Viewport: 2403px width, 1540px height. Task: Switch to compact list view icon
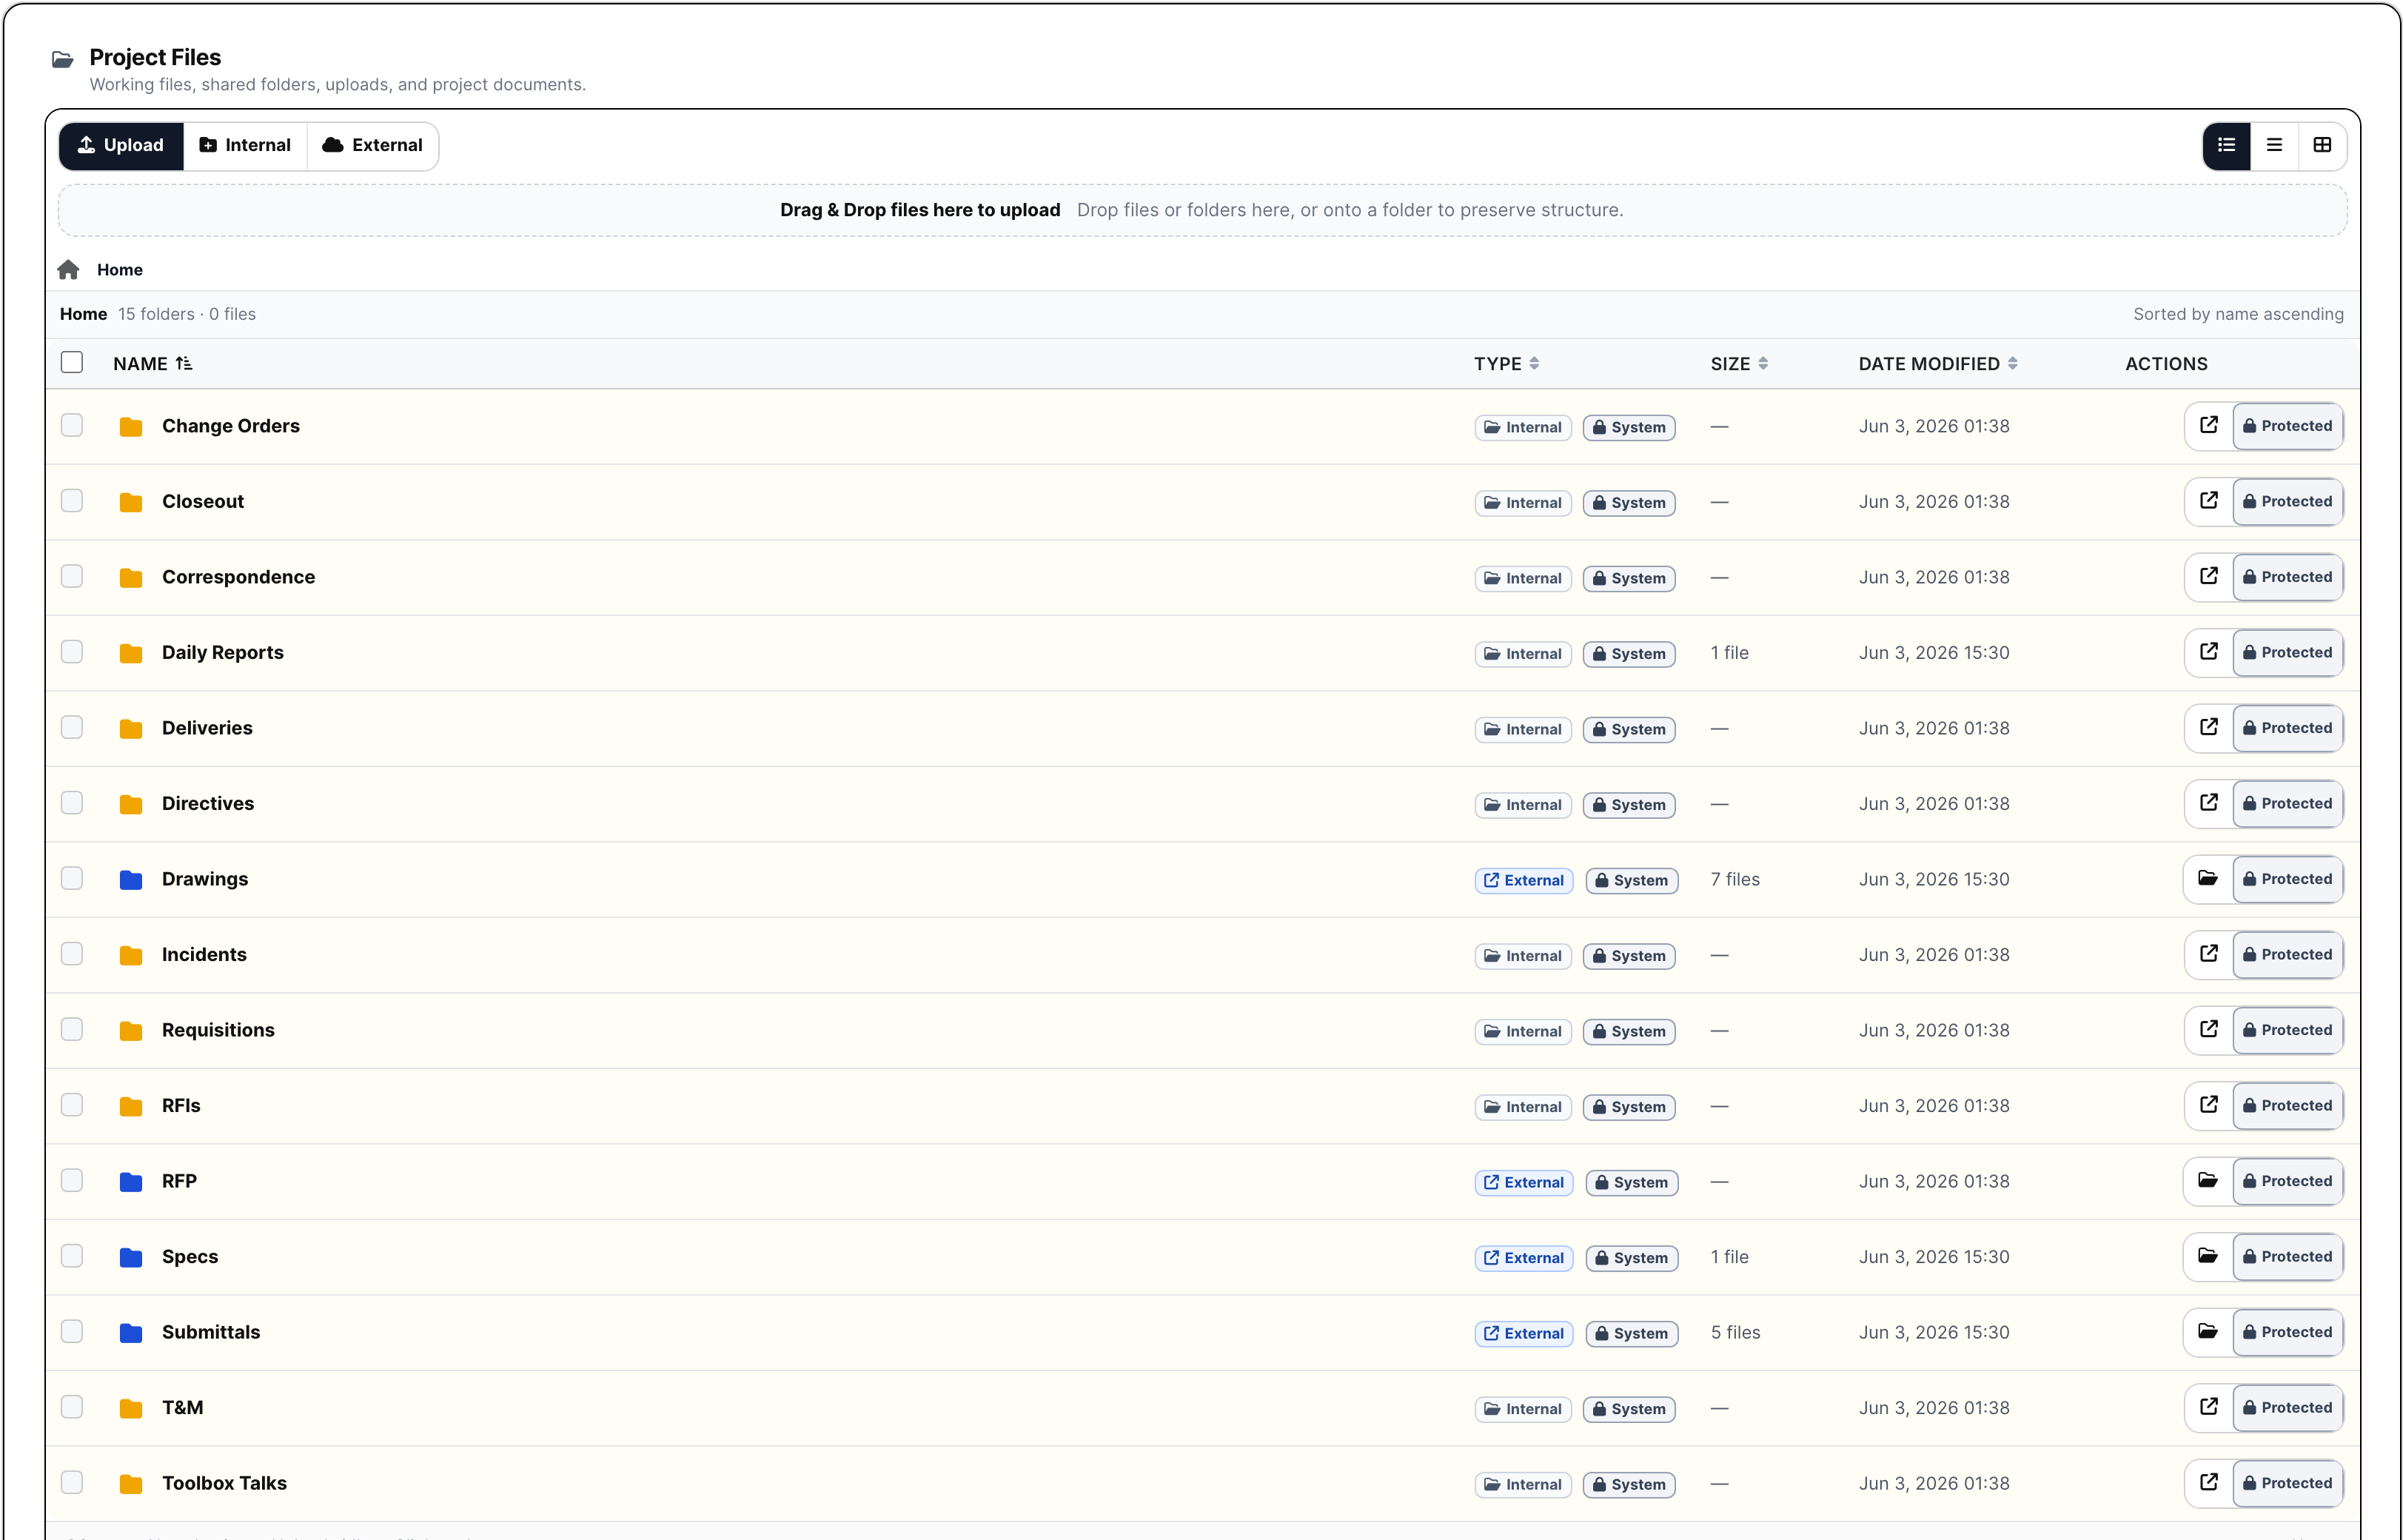(2274, 146)
